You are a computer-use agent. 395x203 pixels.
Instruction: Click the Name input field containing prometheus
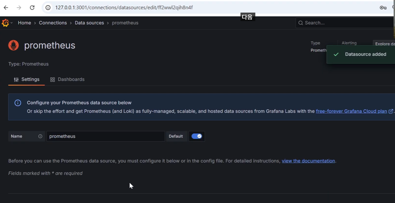[x=106, y=136]
